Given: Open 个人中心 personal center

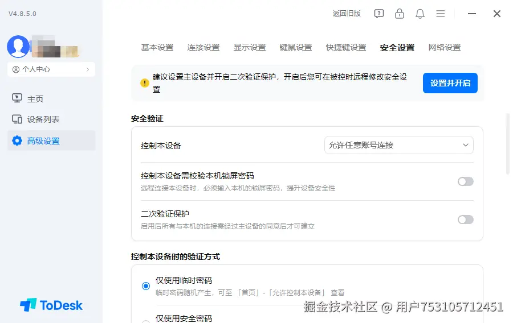Looking at the screenshot, I should pyautogui.click(x=51, y=69).
